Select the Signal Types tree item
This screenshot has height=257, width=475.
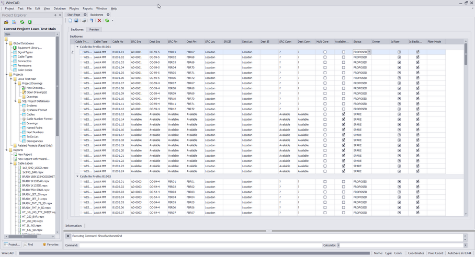coord(25,52)
